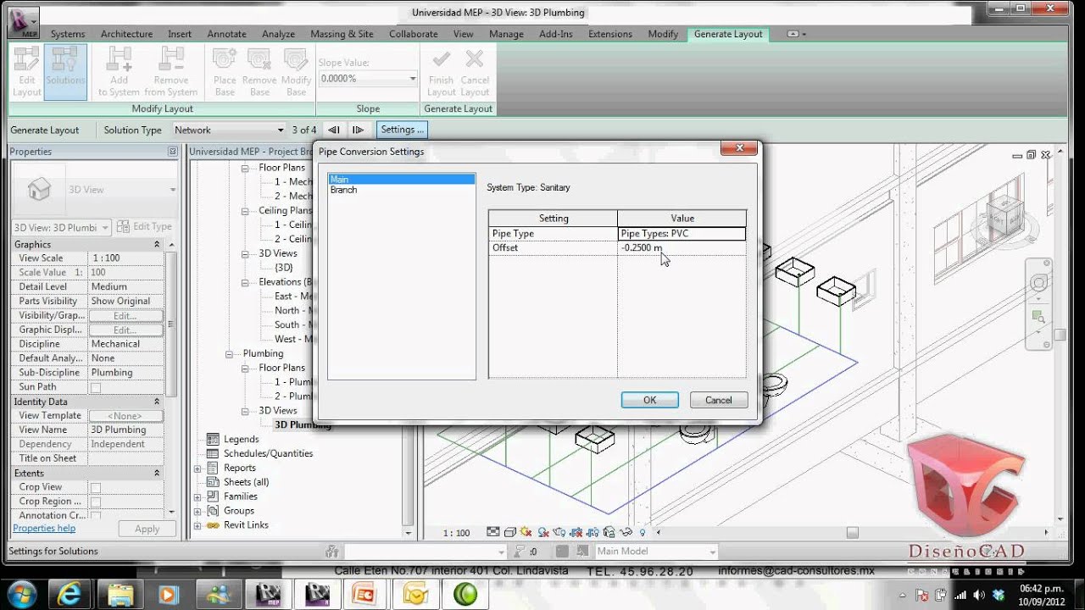
Task: Toggle shadows icon in view bar
Action: 543,532
